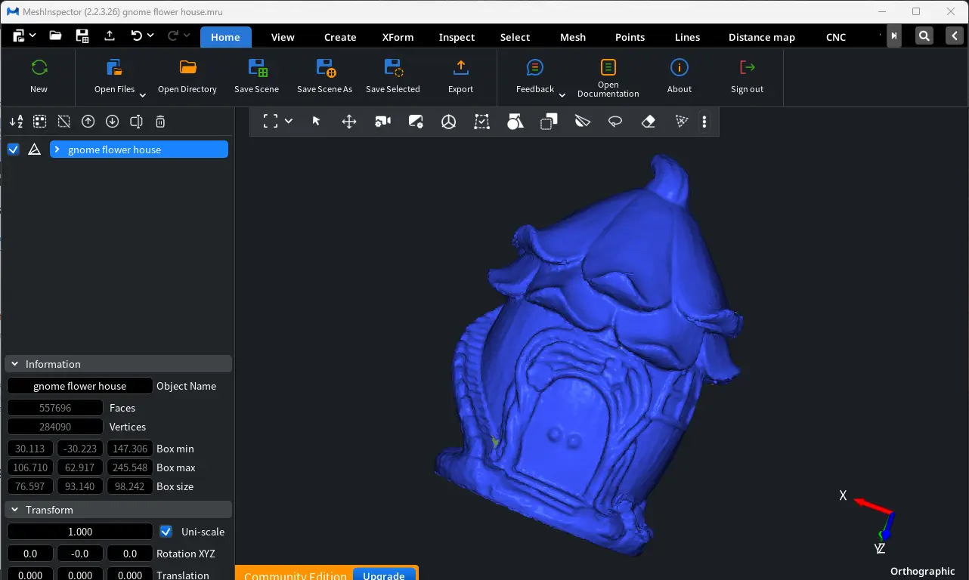Open the Open Files dropdown arrow
Image resolution: width=969 pixels, height=580 pixels.
click(142, 95)
